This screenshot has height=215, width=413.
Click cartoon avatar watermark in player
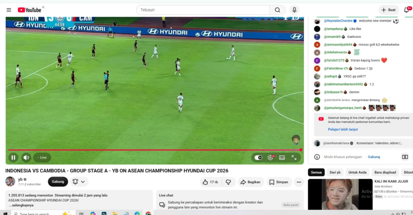pyautogui.click(x=296, y=140)
